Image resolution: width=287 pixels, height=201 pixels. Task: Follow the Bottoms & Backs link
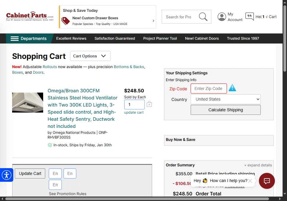(x=129, y=67)
